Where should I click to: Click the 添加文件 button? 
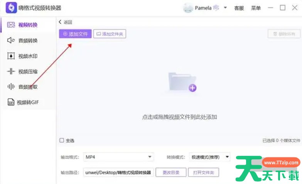[x=75, y=34]
